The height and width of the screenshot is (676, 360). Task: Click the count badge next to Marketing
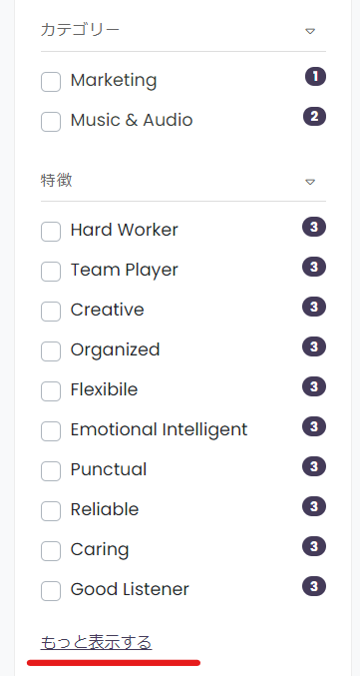coord(316,77)
